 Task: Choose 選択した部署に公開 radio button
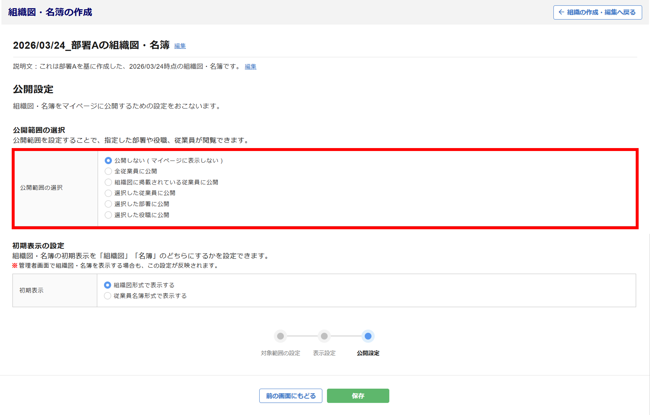108,204
